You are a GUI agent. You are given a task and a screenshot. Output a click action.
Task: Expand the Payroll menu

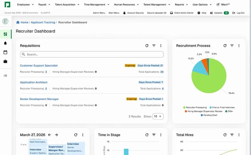pyautogui.click(x=44, y=5)
